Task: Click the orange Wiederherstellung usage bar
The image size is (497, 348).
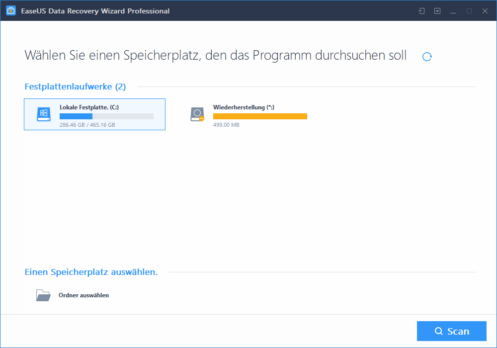Action: [260, 116]
